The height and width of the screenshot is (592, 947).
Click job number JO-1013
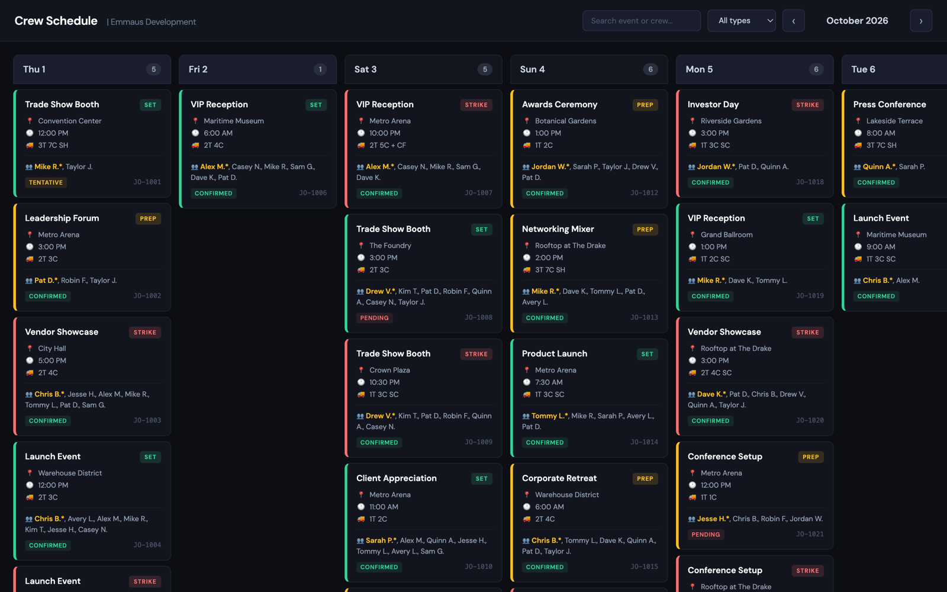pos(644,318)
